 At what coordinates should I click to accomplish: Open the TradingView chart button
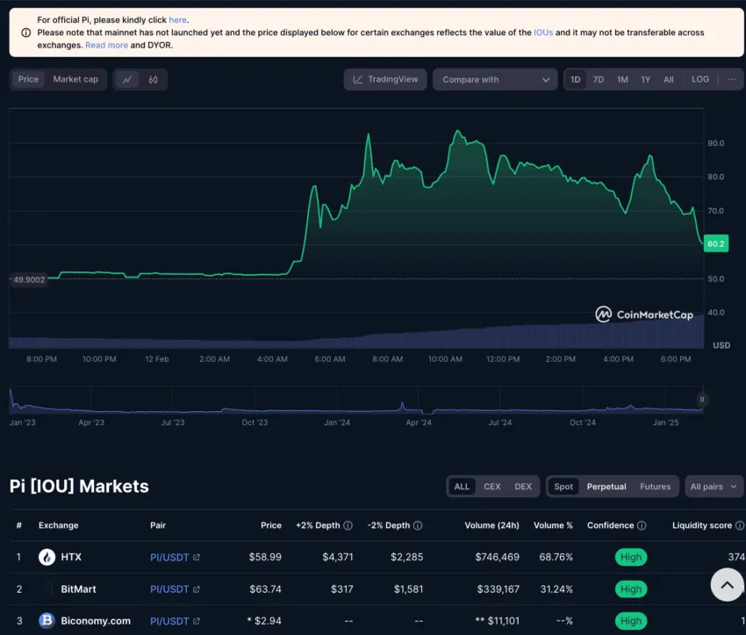(385, 80)
